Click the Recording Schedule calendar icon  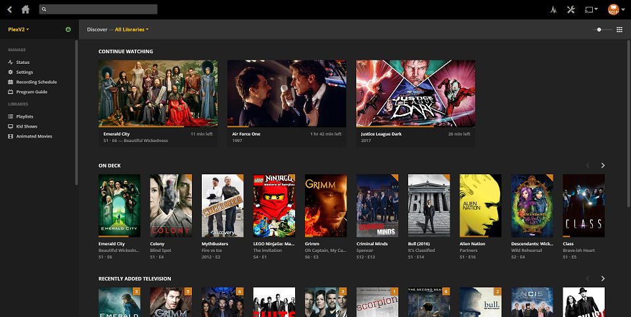11,82
